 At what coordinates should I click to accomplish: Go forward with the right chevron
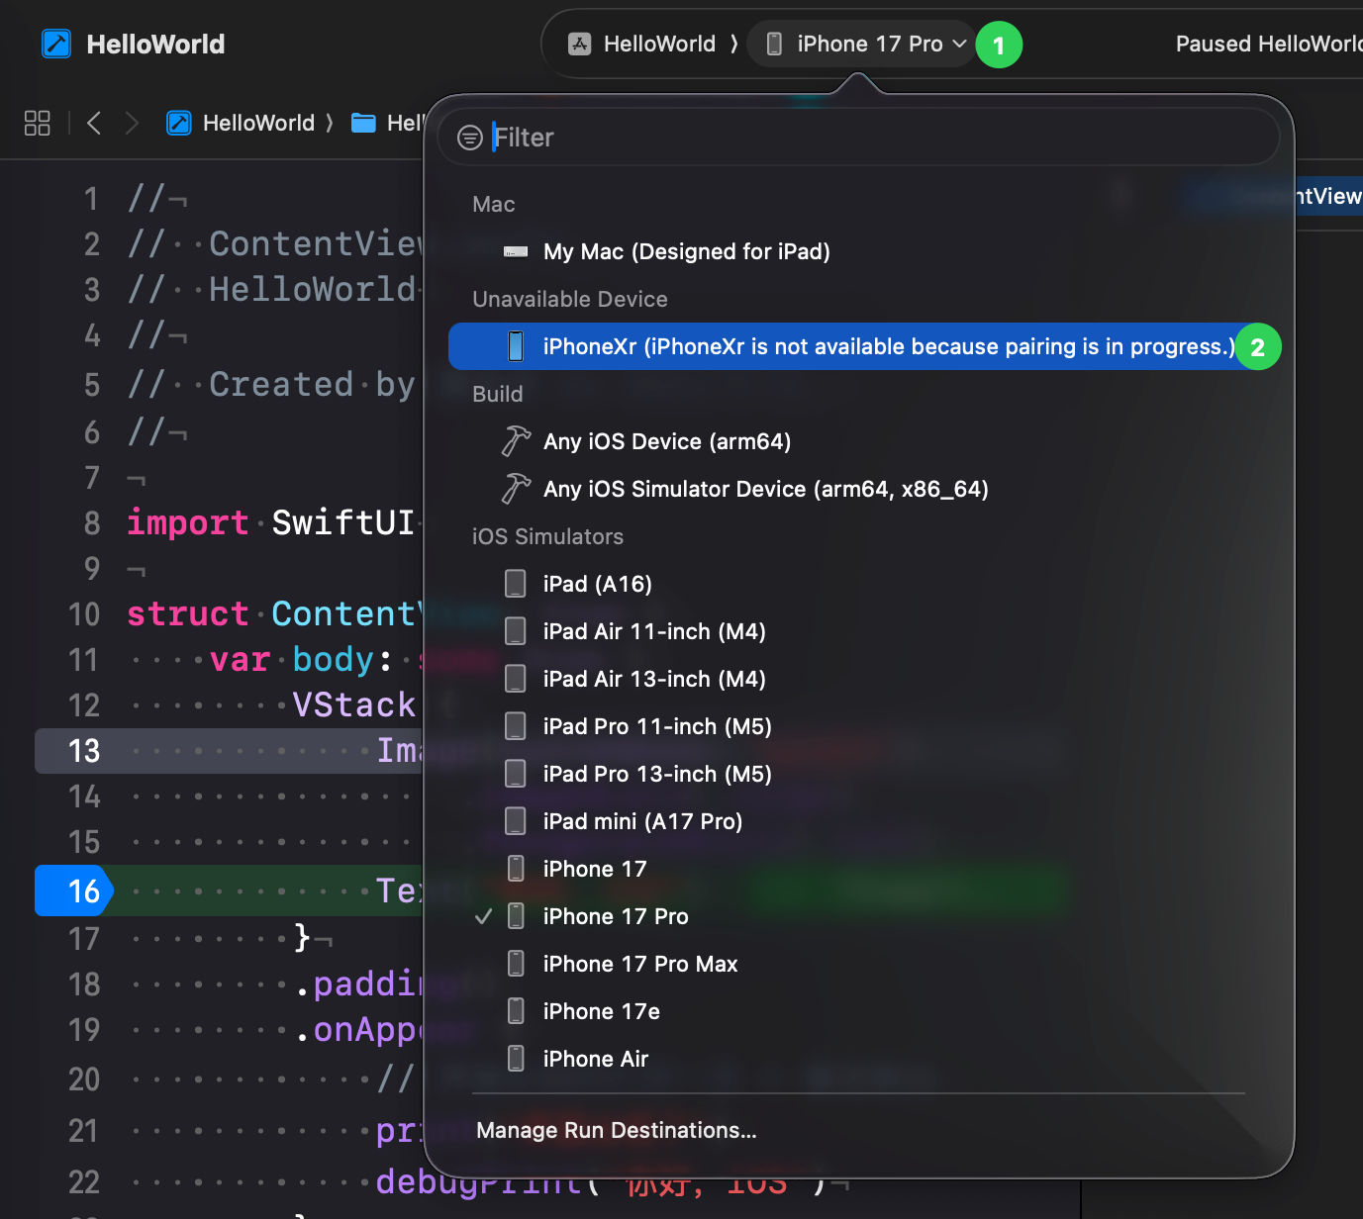pos(132,123)
